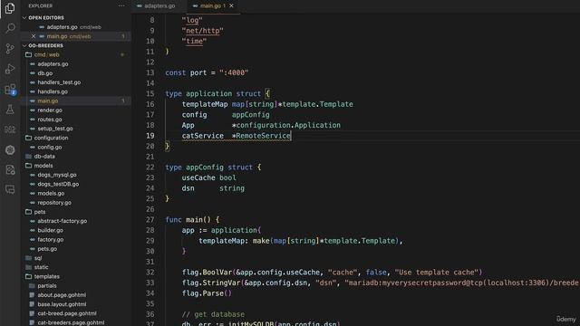Open the chat bubble view in activity bar
Viewport: 580px width, 326px height.
10,190
